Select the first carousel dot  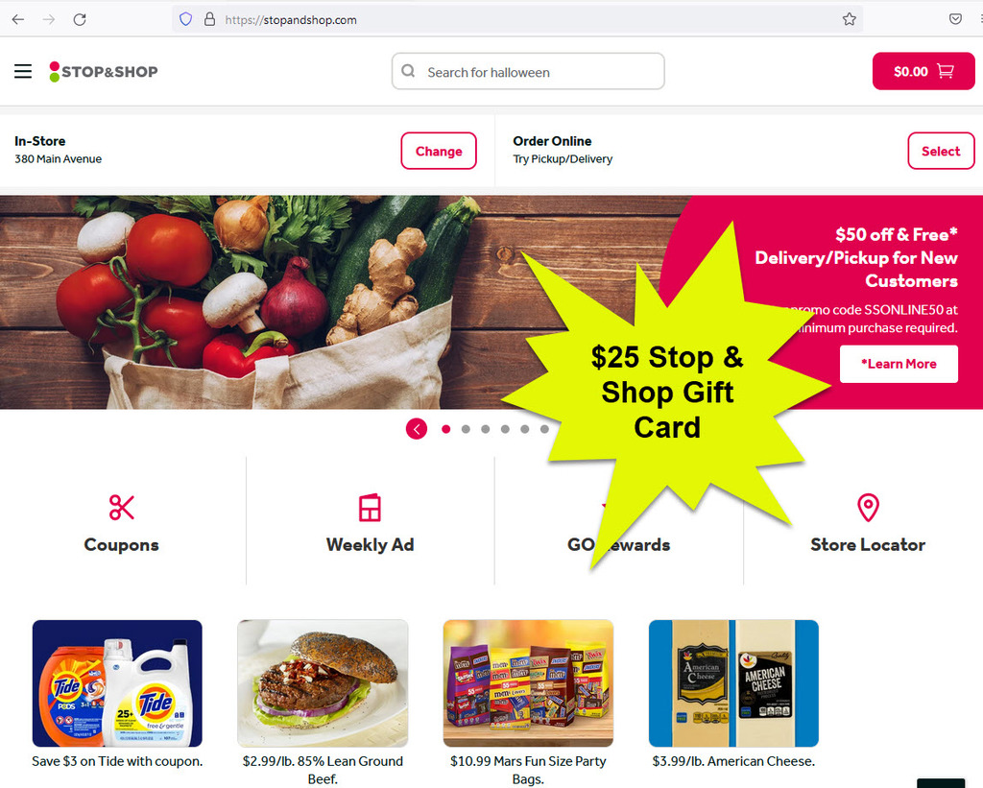point(445,429)
